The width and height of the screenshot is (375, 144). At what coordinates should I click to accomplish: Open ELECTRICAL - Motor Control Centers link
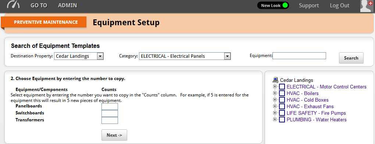click(x=326, y=87)
